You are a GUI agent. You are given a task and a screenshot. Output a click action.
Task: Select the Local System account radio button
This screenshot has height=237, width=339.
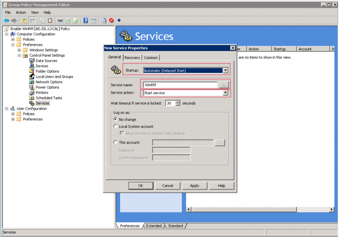[115, 126]
